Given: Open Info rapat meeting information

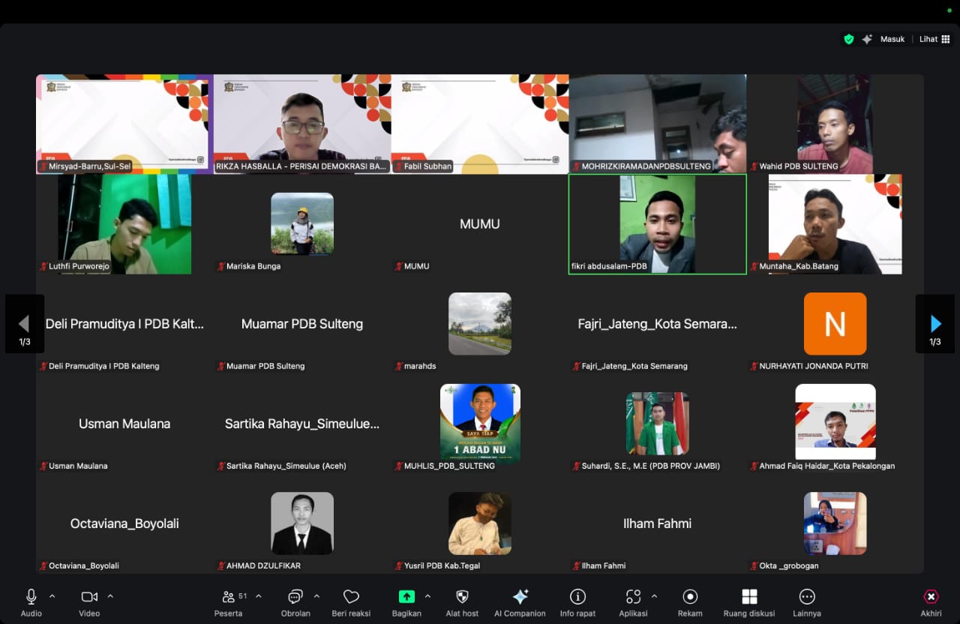Looking at the screenshot, I should point(577,597).
